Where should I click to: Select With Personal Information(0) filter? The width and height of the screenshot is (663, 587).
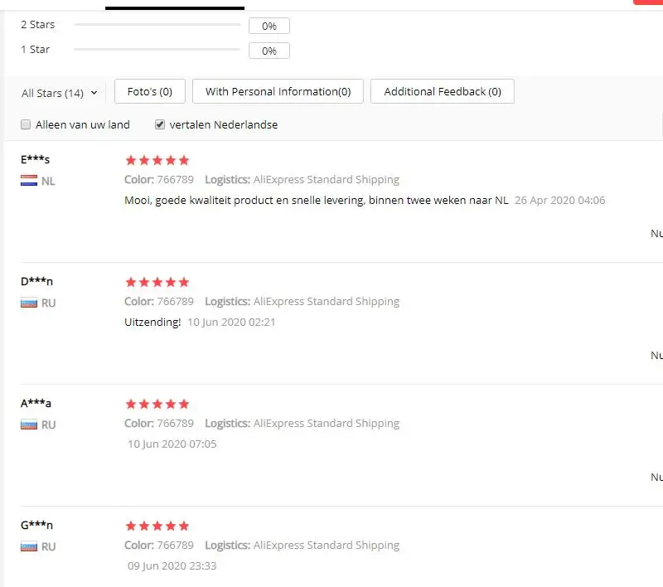click(x=278, y=91)
